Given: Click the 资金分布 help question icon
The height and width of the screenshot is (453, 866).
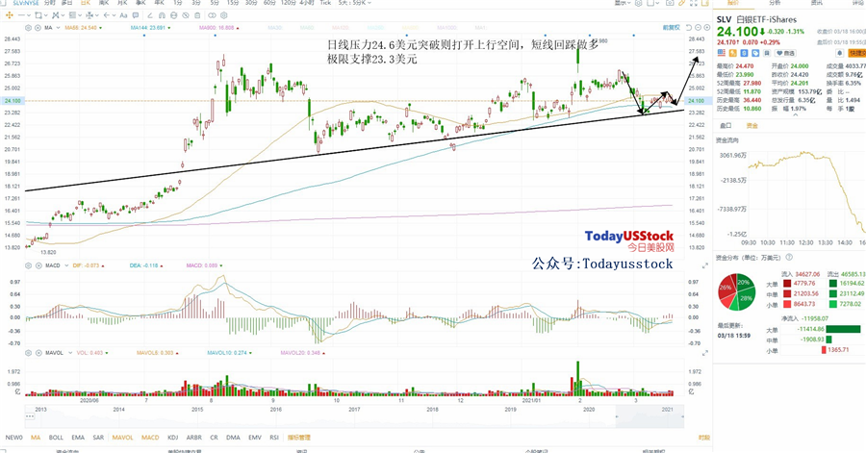Looking at the screenshot, I should [x=789, y=257].
